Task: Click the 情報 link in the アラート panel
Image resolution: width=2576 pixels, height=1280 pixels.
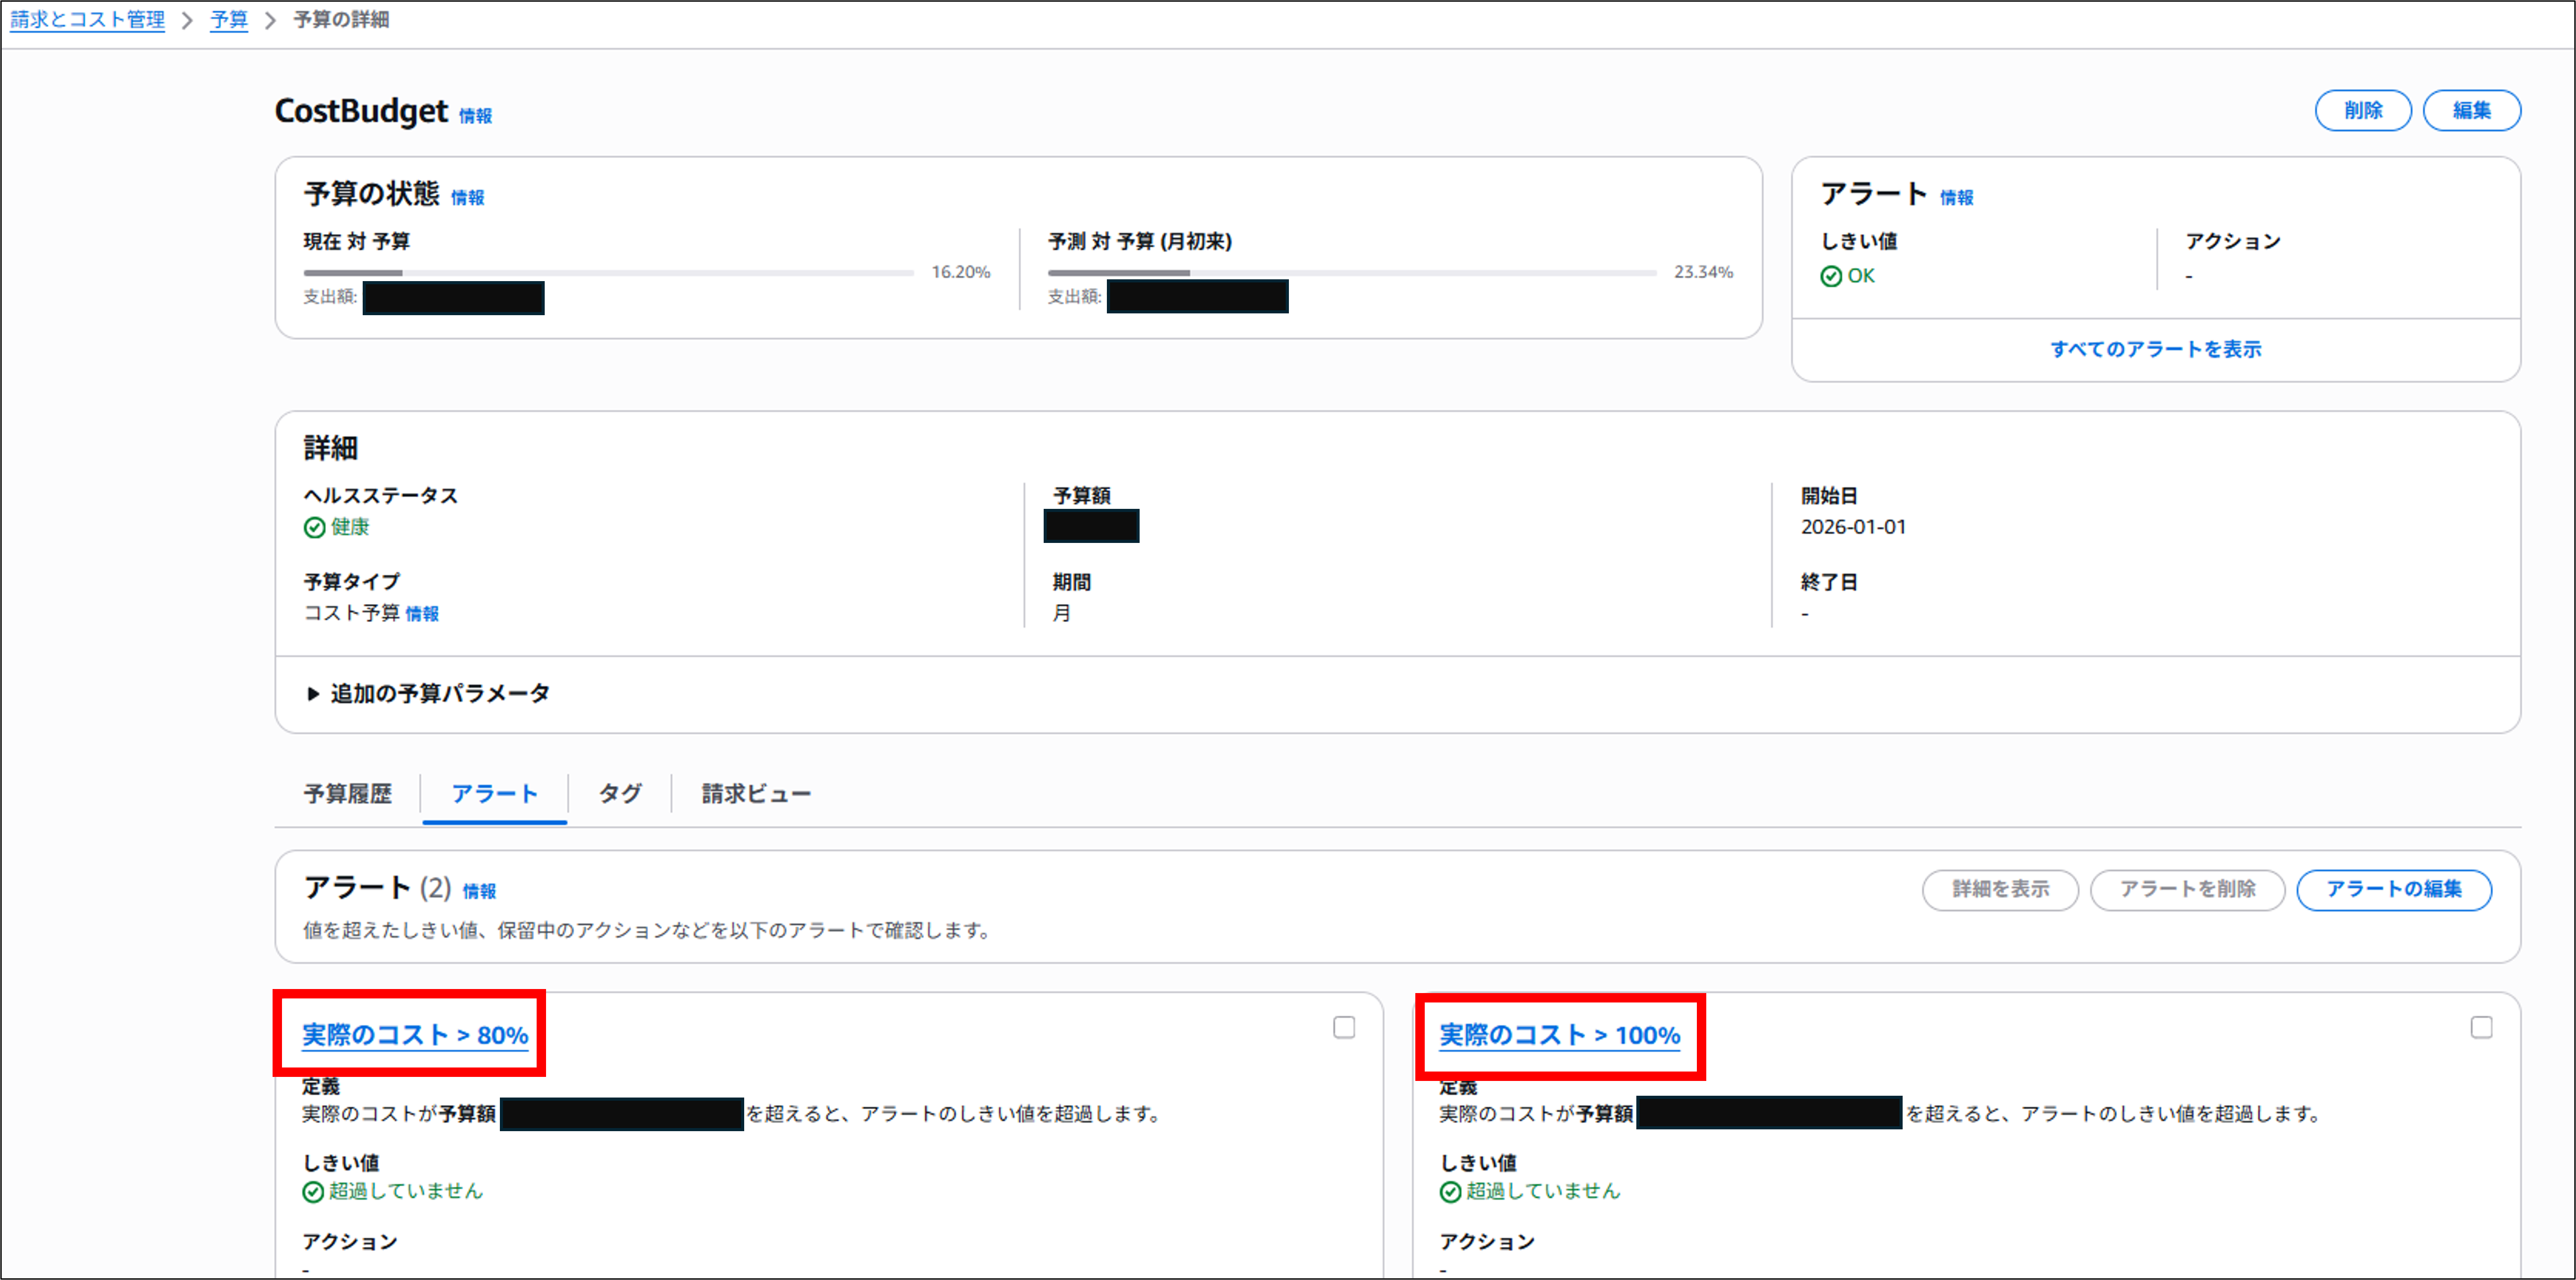Action: coord(1955,197)
